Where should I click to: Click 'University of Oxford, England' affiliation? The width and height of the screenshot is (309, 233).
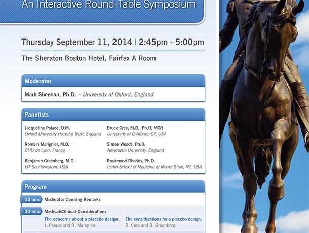[x=118, y=94]
